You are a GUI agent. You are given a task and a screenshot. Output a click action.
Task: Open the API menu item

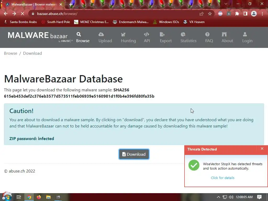click(147, 37)
